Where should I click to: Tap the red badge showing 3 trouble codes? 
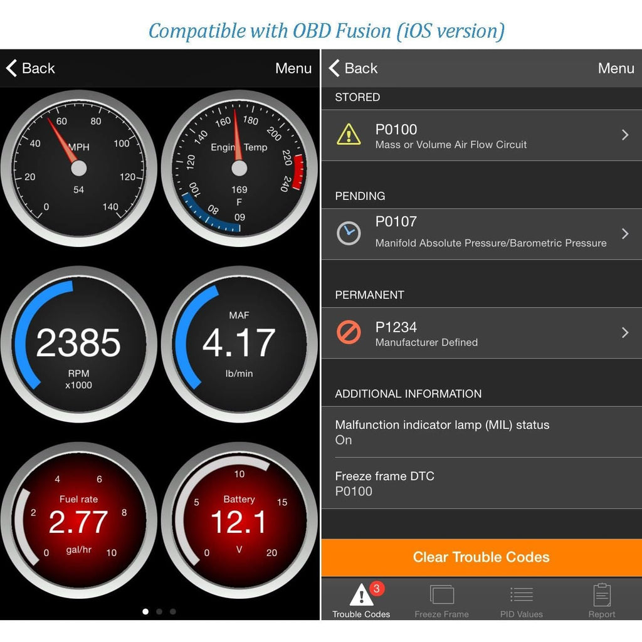click(377, 589)
